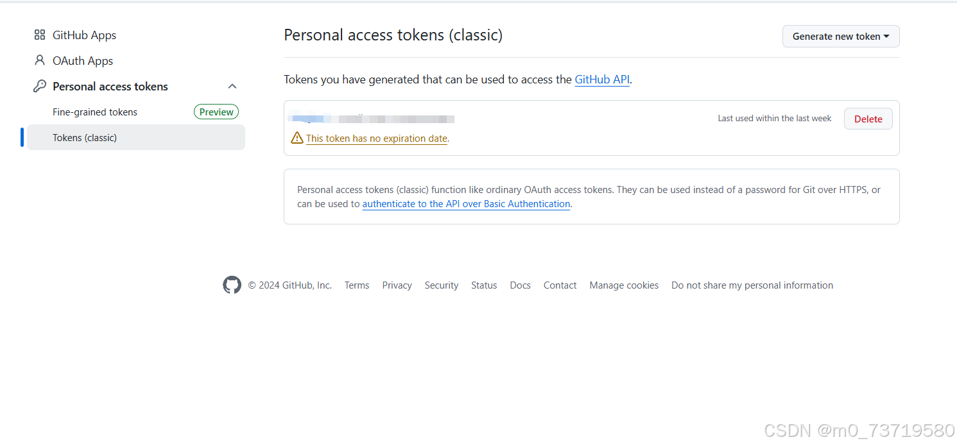Click the OAuth Apps person icon

(x=40, y=60)
